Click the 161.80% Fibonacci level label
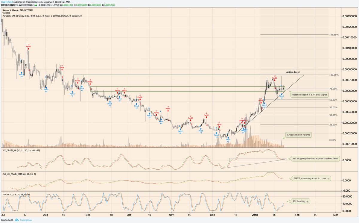Image resolution: width=359 pixels, height=223 pixels. click(x=334, y=35)
